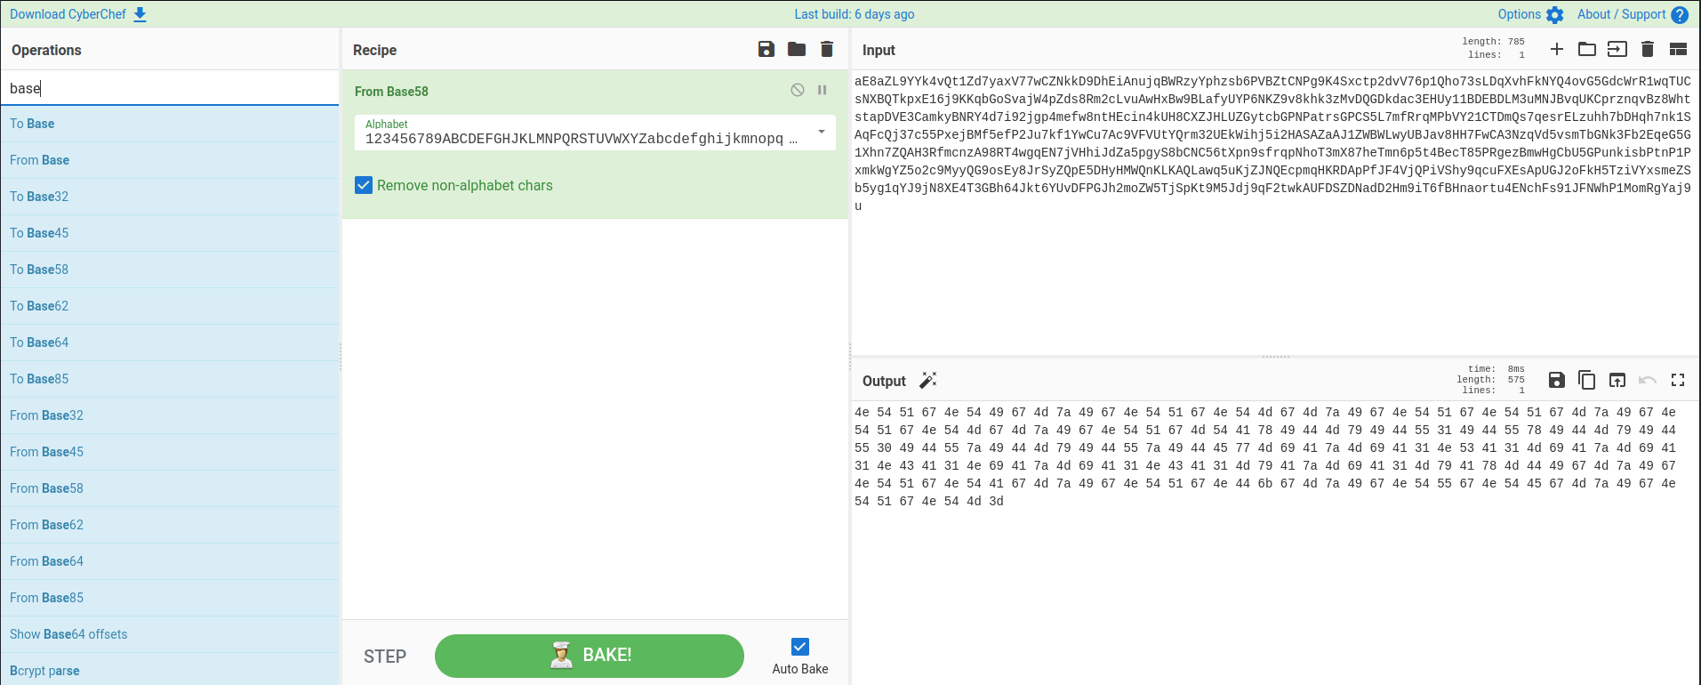Open About / Support help

pyautogui.click(x=1633, y=14)
